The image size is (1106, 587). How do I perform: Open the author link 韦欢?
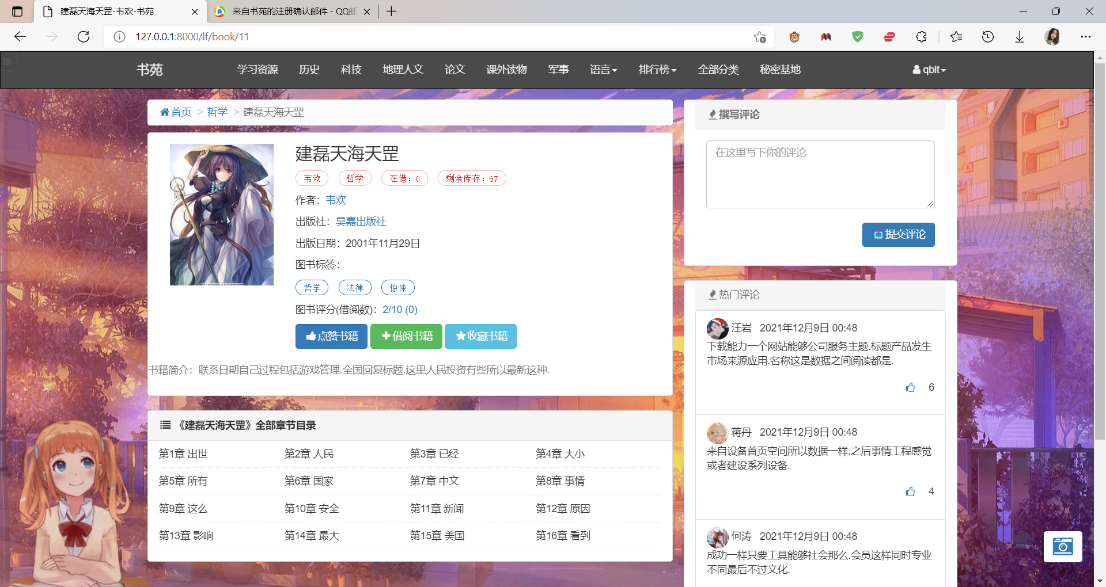[x=336, y=200]
